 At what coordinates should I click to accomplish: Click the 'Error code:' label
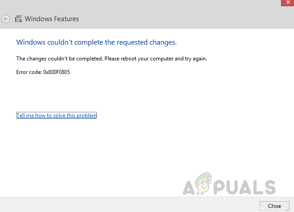pos(29,72)
